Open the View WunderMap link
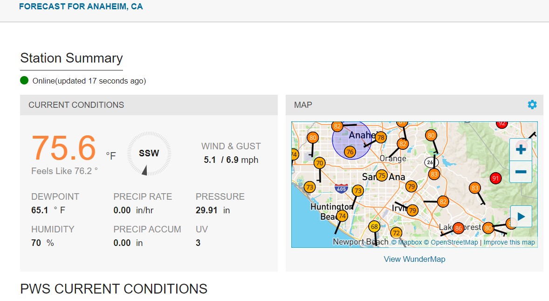The width and height of the screenshot is (549, 301). tap(414, 259)
